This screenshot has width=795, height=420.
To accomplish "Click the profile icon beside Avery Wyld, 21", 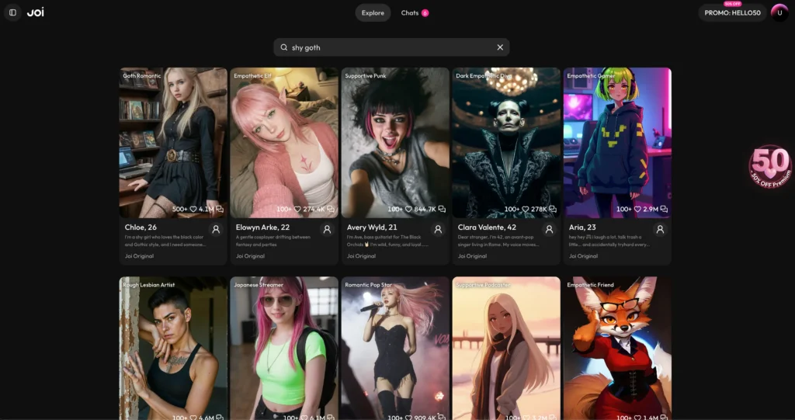I will point(438,229).
